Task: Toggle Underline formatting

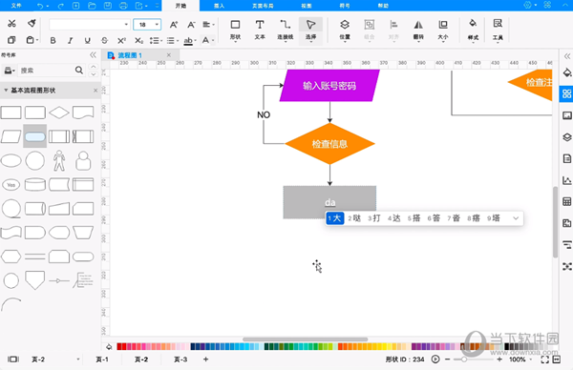Action: [x=87, y=40]
